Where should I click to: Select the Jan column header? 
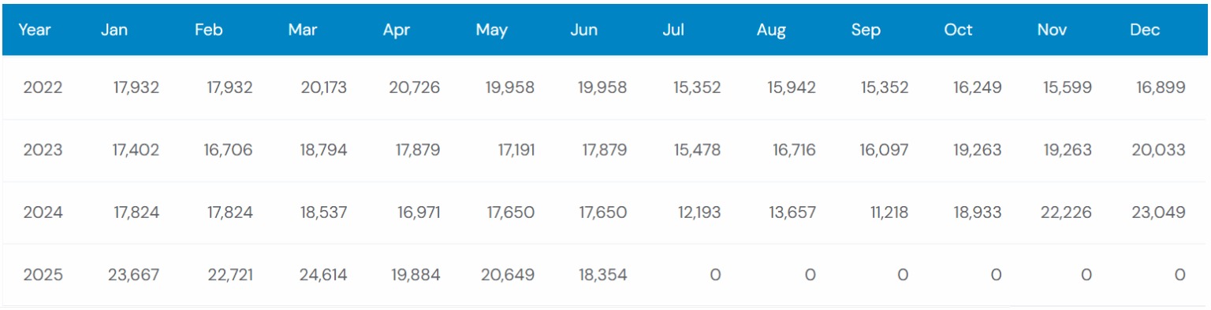click(115, 30)
